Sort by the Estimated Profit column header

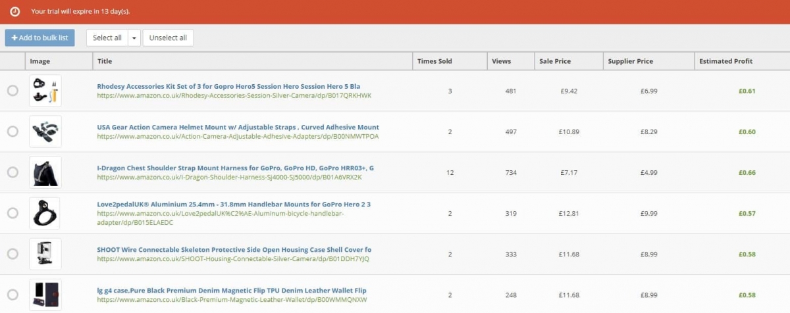tap(725, 61)
